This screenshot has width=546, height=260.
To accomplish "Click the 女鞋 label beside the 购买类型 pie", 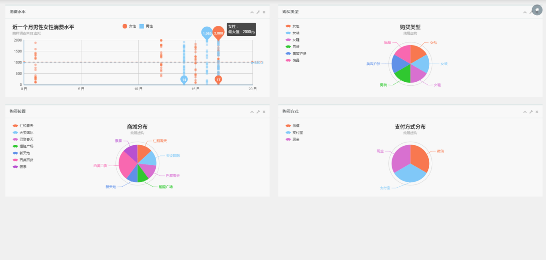I will (437, 85).
